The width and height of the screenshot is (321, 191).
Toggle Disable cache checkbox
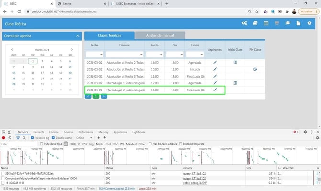coord(53,138)
